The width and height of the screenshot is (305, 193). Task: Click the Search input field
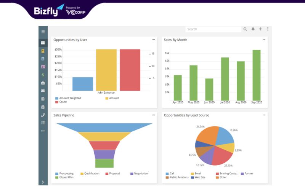click(213, 29)
